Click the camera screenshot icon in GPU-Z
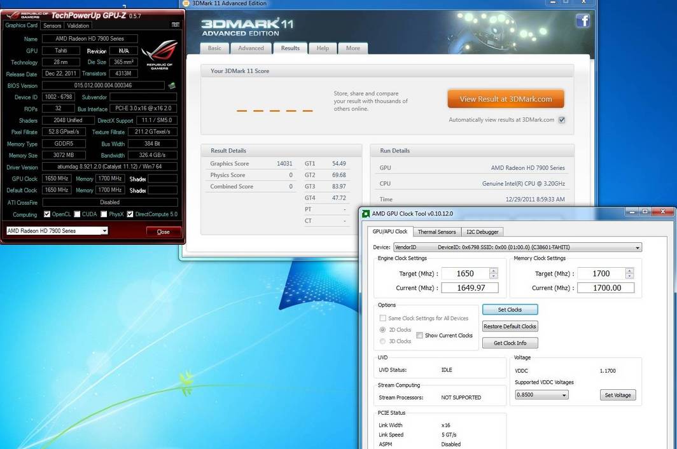Screen dimensions: 677x449 pos(176,25)
